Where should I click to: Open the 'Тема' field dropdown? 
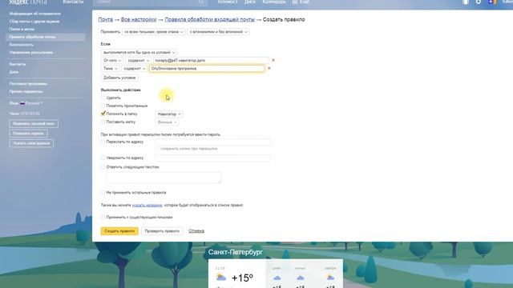click(x=110, y=69)
